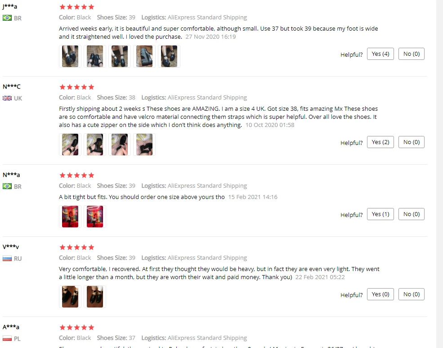Click Yes (0) on V***v's review

[x=380, y=294]
